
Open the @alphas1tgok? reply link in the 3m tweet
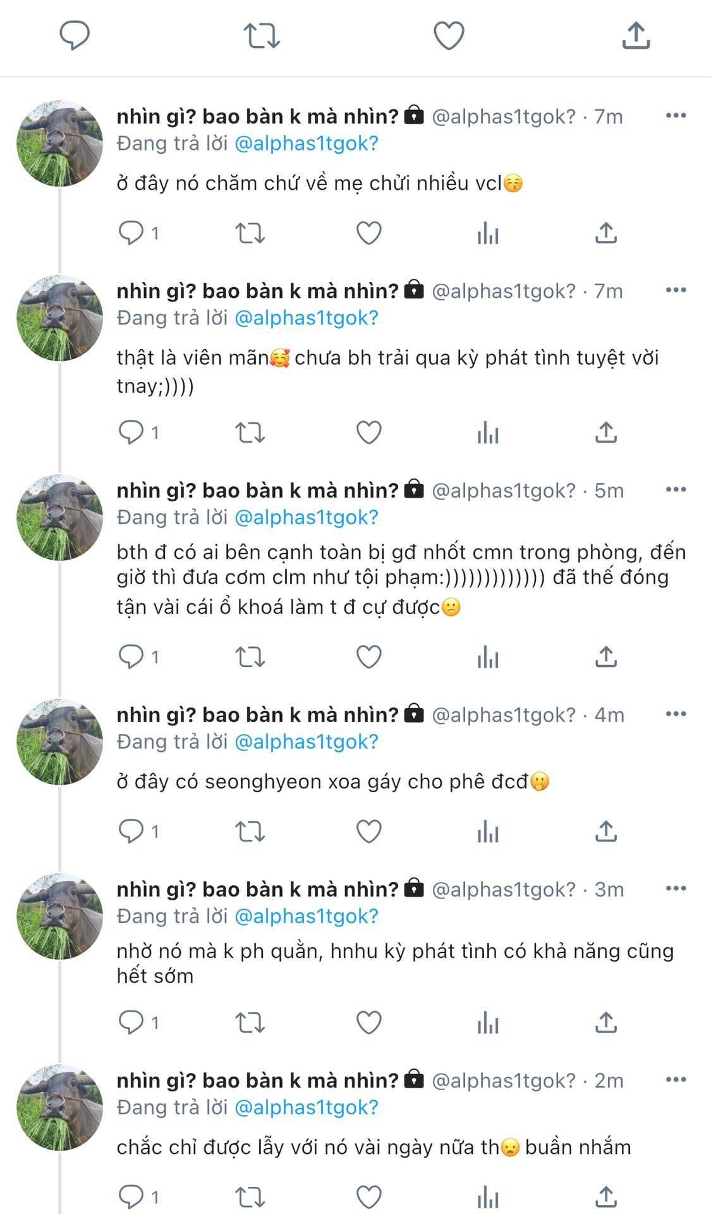pos(307,916)
